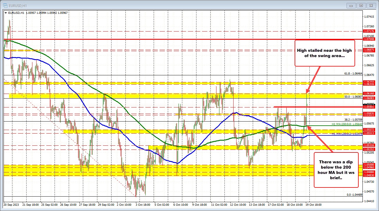Click the 1.06625 price axis value

click(369, 65)
